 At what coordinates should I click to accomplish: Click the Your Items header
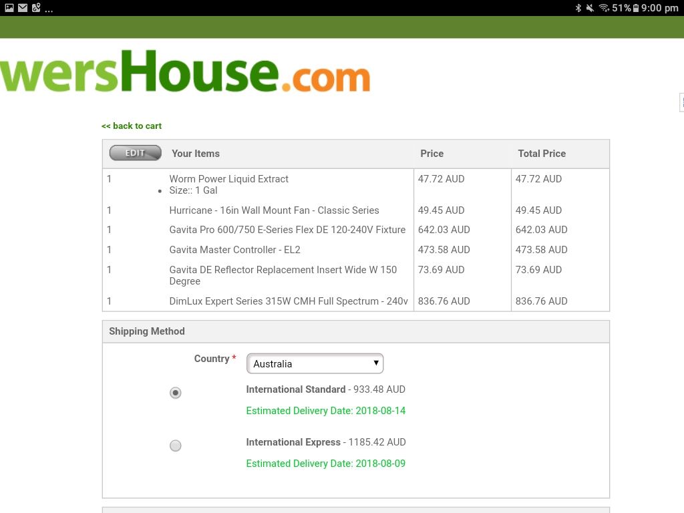[x=196, y=154]
